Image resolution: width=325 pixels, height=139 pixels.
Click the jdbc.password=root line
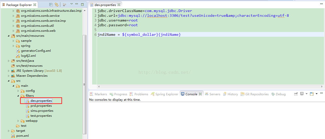click(118, 25)
